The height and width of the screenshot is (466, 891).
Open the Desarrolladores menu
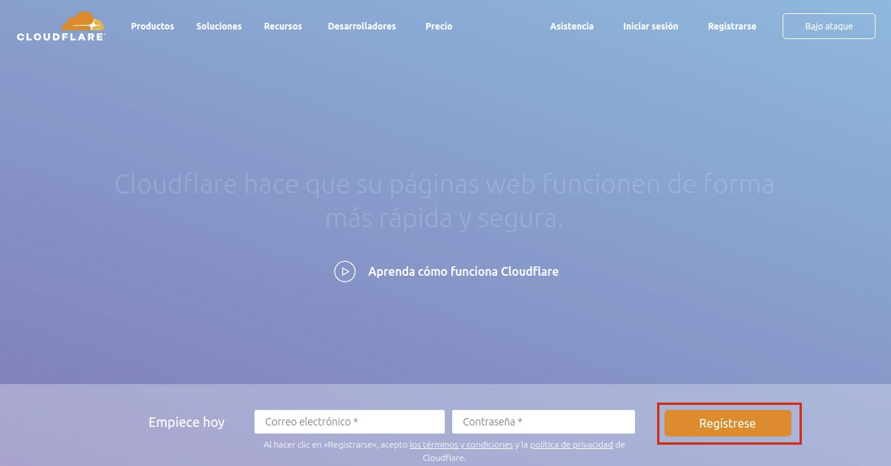pyautogui.click(x=362, y=26)
